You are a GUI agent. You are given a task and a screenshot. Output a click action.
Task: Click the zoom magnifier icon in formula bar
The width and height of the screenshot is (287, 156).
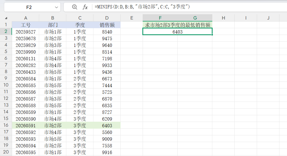tap(74, 7)
